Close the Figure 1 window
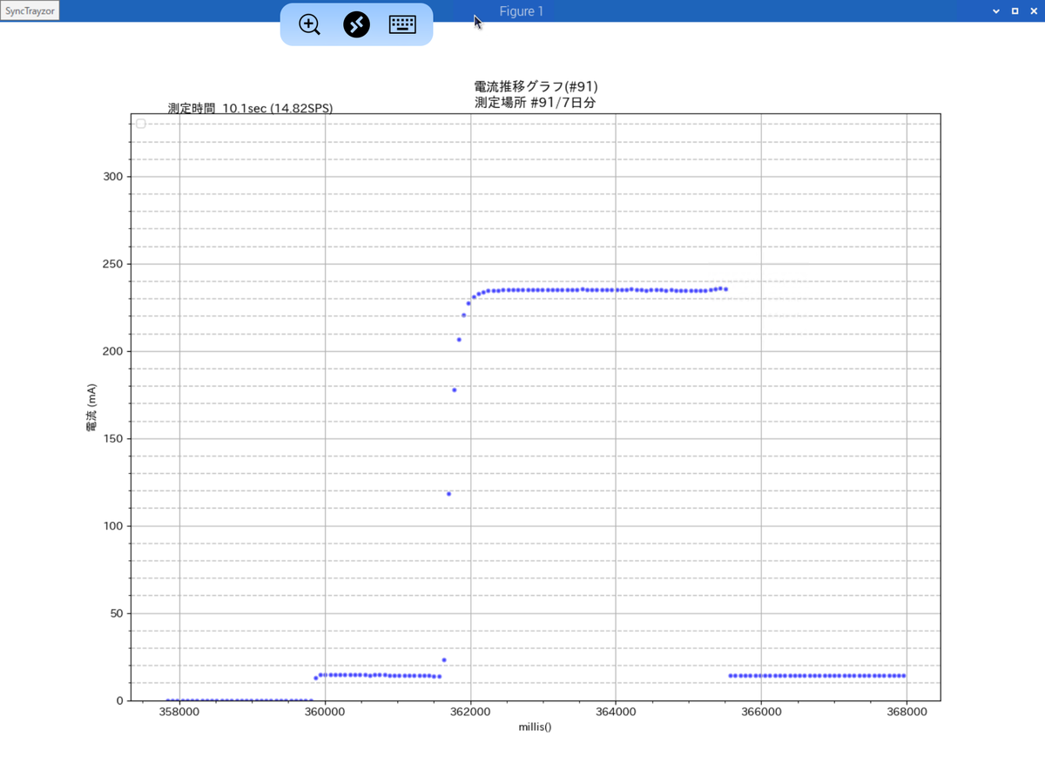The image size is (1045, 784). point(1032,11)
